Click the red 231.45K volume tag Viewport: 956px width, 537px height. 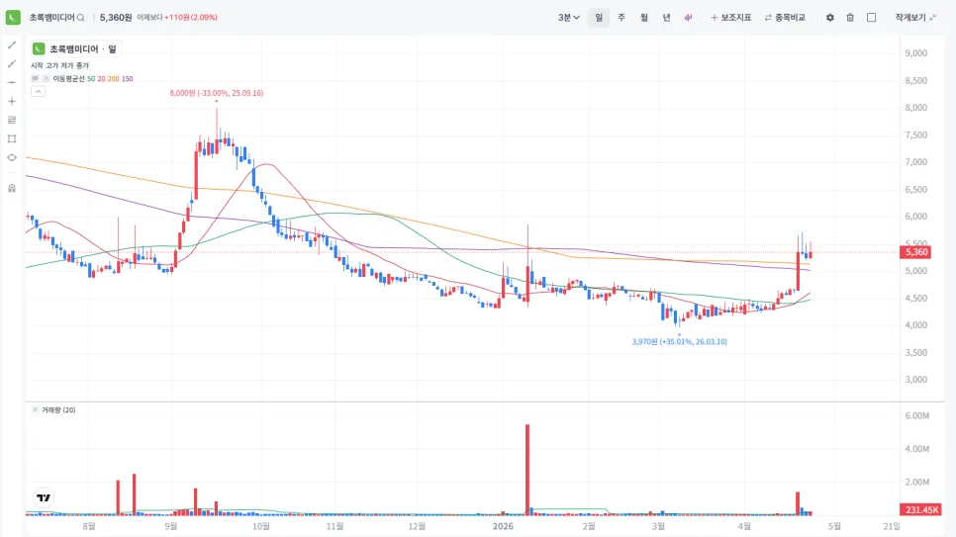pos(920,509)
